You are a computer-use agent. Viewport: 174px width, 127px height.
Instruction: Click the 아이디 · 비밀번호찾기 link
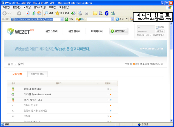[x=155, y=35]
